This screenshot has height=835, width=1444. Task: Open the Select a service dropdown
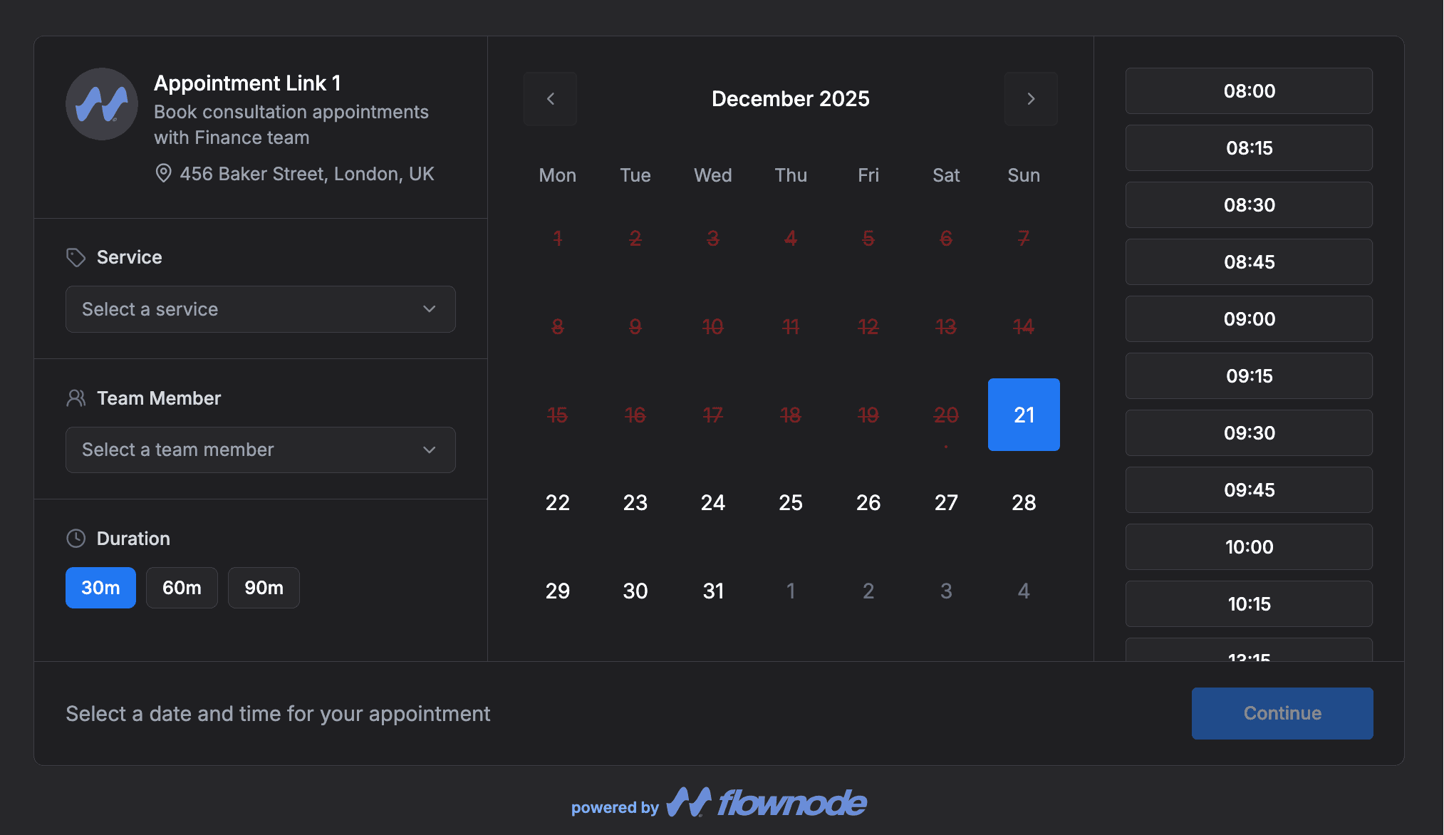pos(260,309)
